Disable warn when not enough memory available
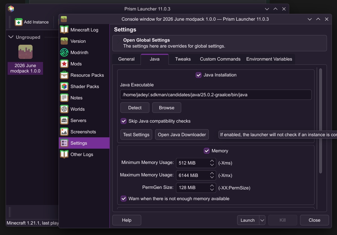The height and width of the screenshot is (235, 337). point(123,199)
